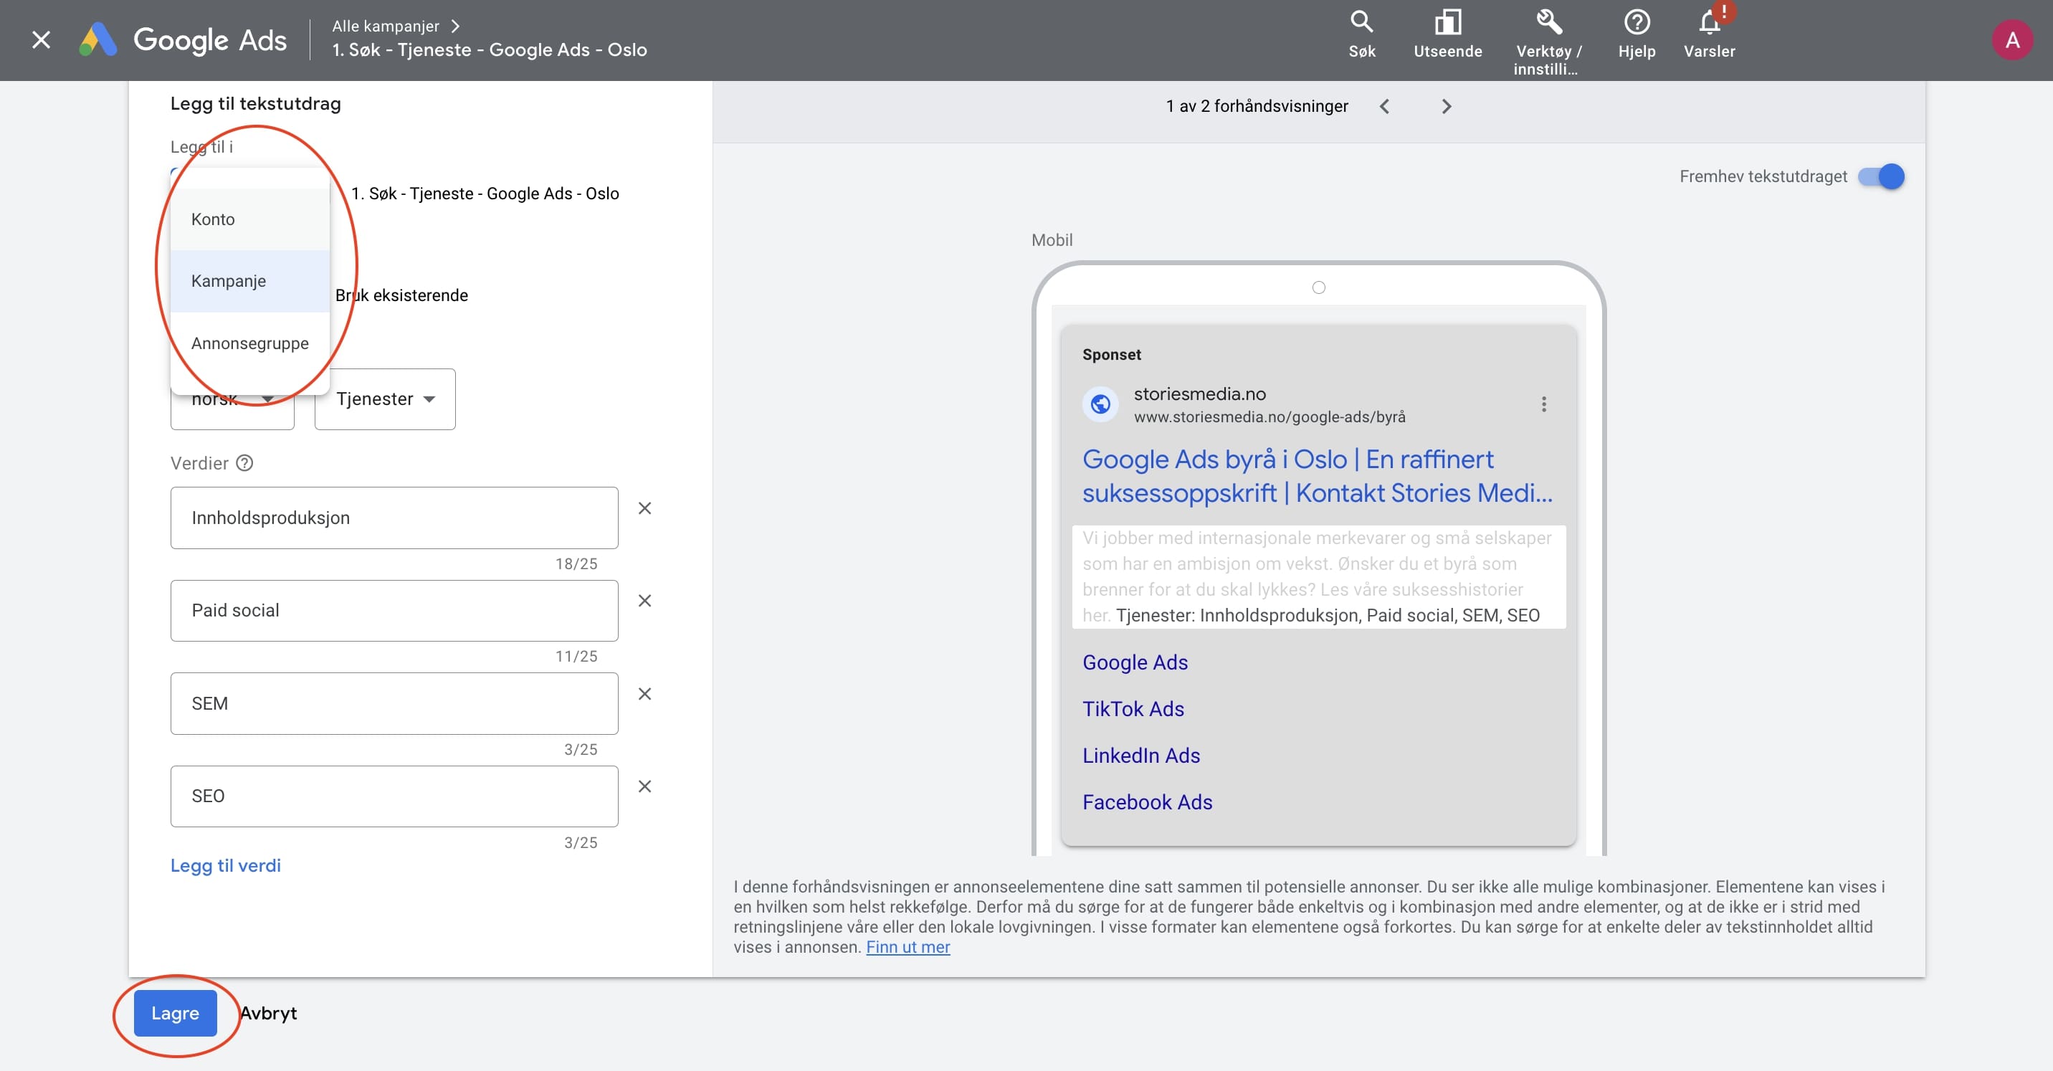Select Konto in the dropdown list
Image resolution: width=2053 pixels, height=1071 pixels.
click(213, 219)
